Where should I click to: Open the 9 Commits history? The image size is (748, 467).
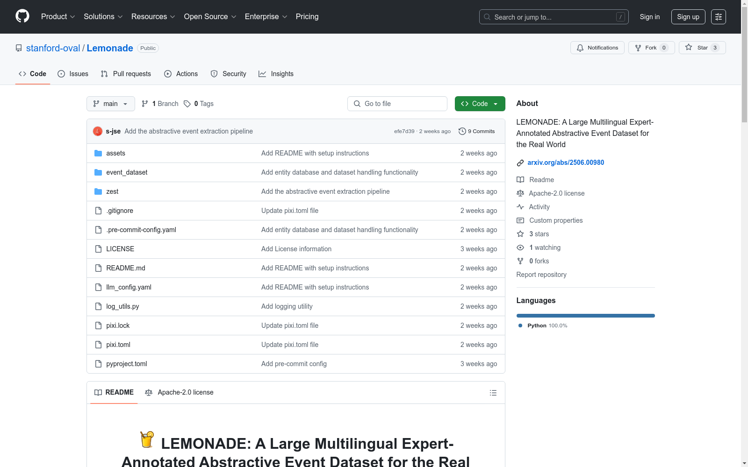(476, 131)
